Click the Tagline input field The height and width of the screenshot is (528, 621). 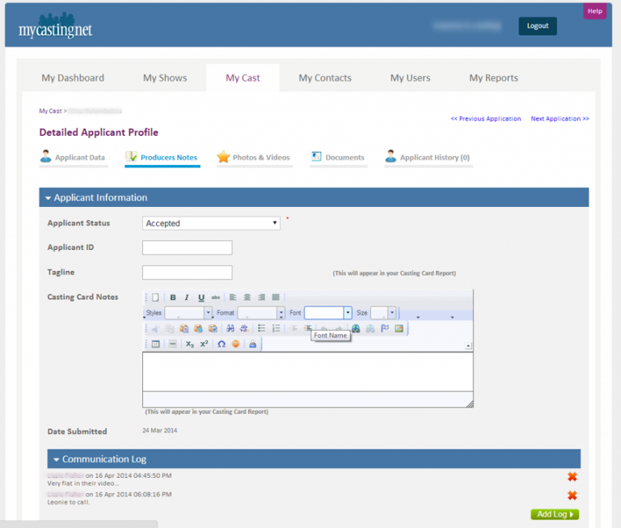[x=188, y=272]
